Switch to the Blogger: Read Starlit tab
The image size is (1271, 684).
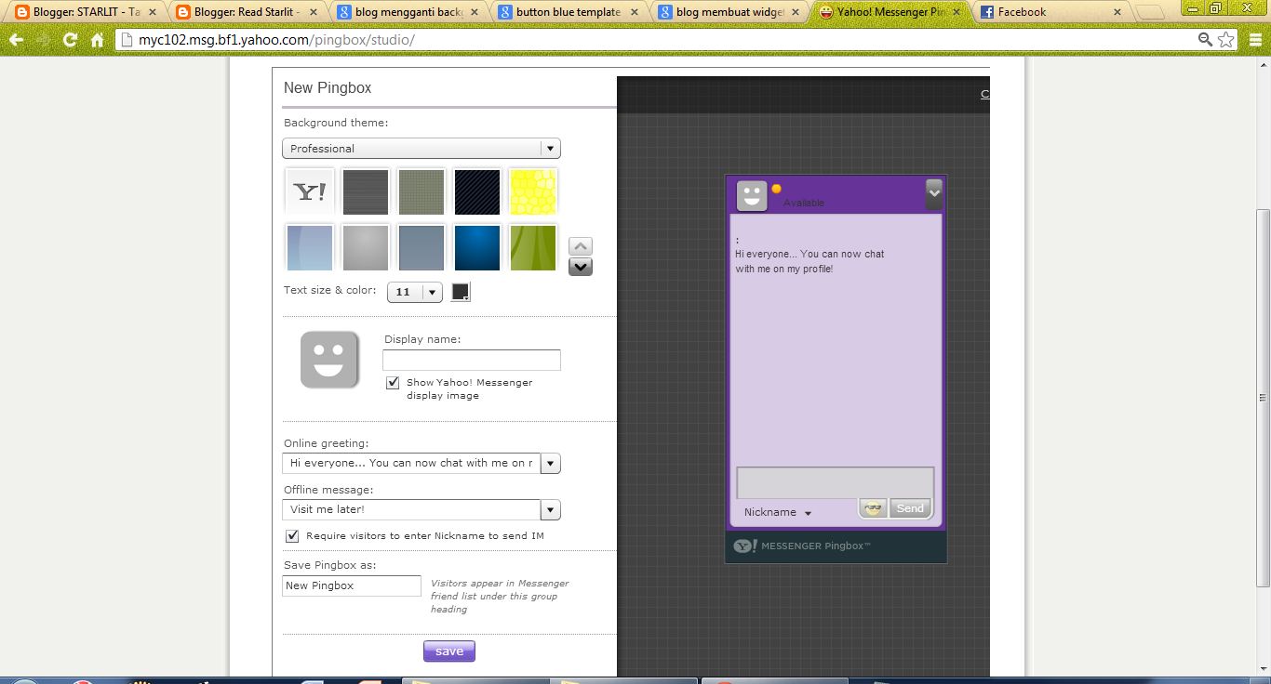click(x=248, y=12)
